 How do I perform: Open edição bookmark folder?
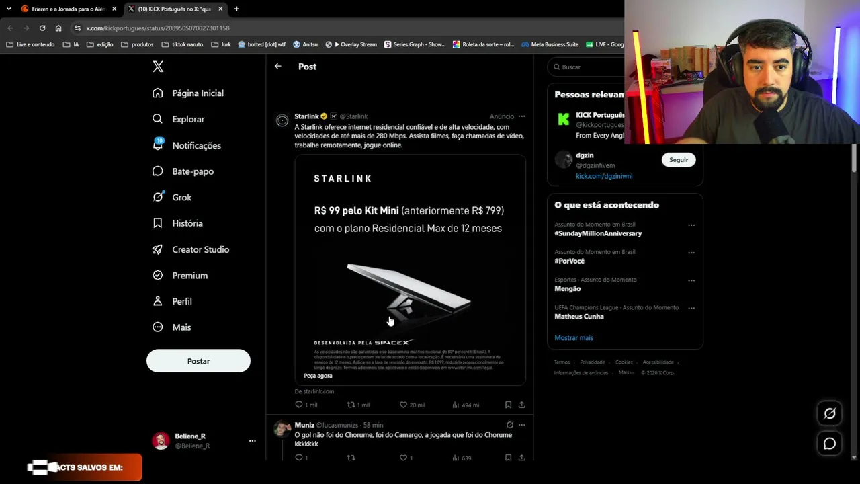click(99, 44)
